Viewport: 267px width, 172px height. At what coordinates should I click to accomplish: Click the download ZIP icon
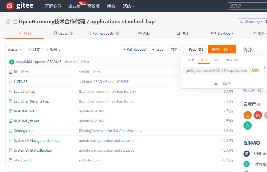[x=216, y=83]
